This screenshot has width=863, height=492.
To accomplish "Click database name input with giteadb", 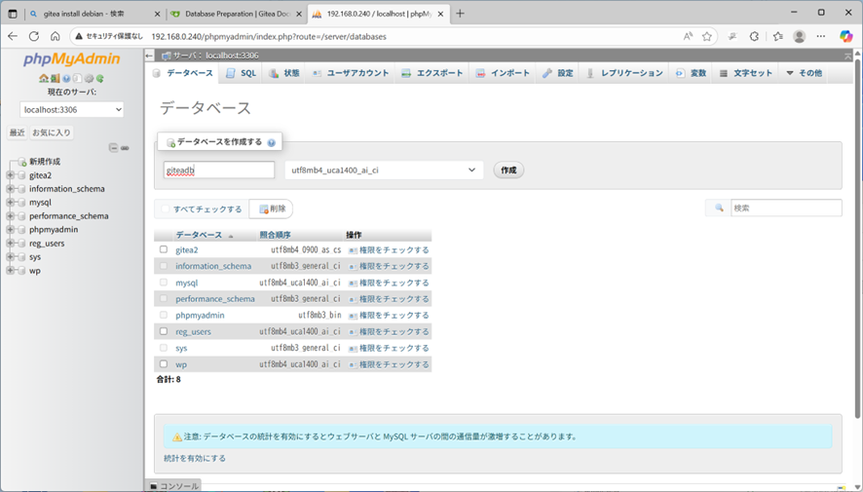I will (x=219, y=170).
